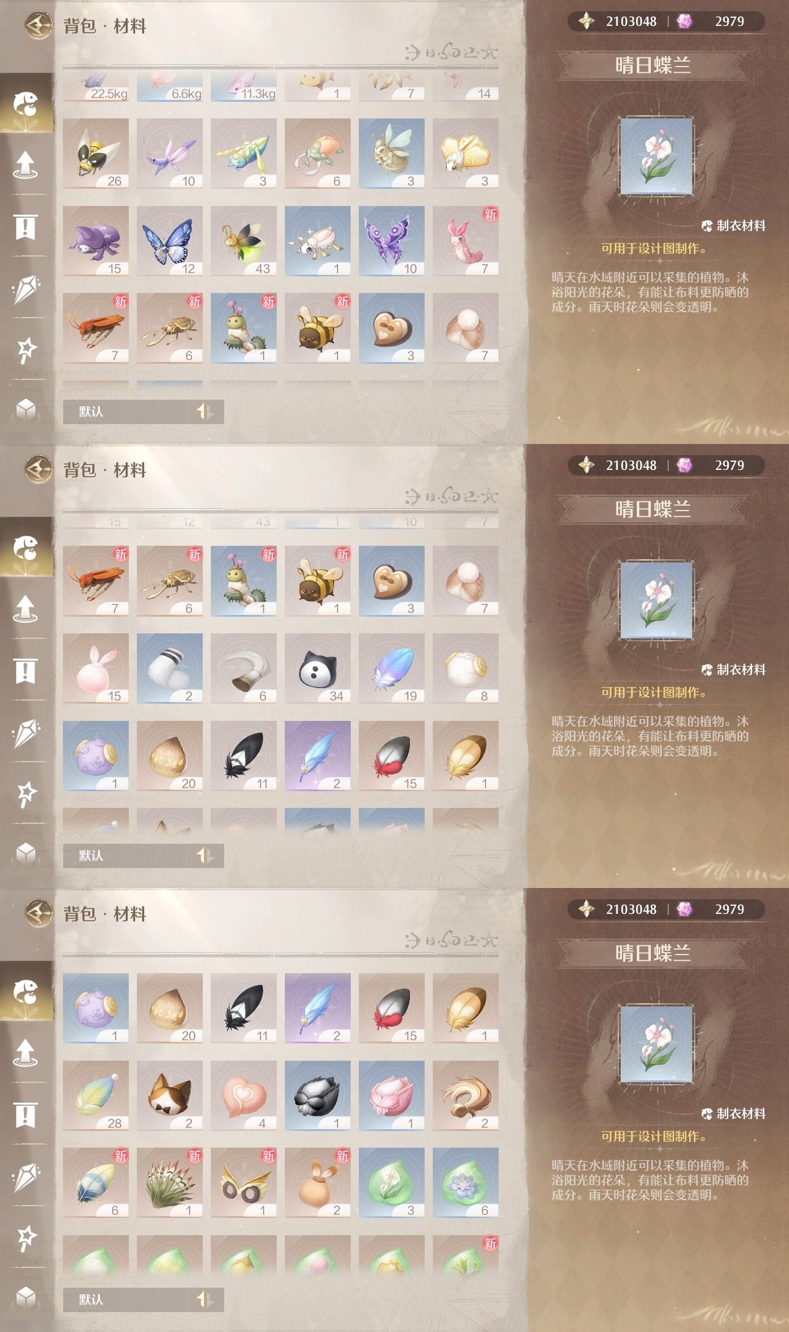Open the 默认 sort dropdown in top screenshot
Image resolution: width=789 pixels, height=1332 pixels.
coord(125,411)
